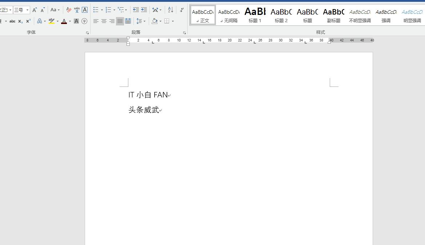
Task: Apply a character border to text
Action: [x=84, y=10]
